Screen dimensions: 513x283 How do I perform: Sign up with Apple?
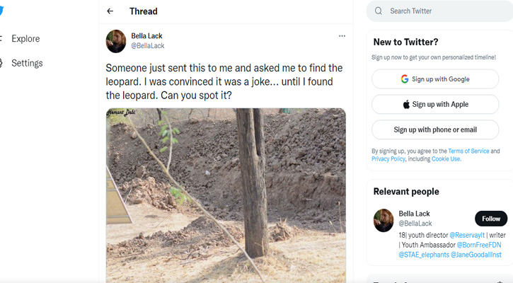point(435,105)
